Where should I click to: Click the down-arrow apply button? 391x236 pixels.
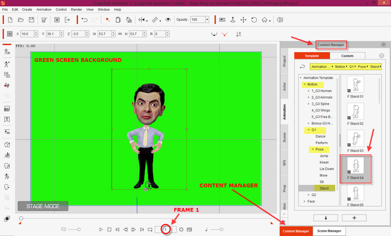(x=326, y=218)
